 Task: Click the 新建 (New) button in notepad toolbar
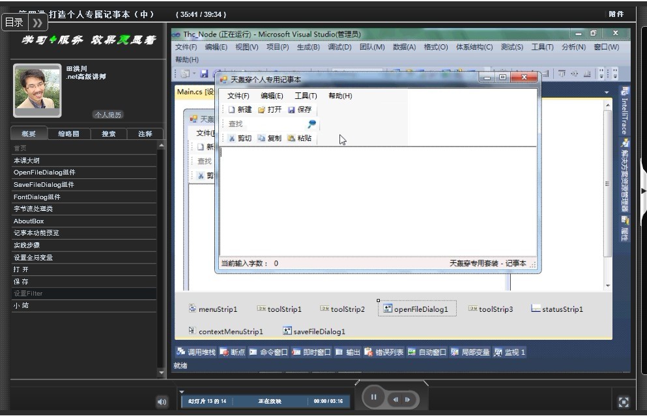point(240,109)
